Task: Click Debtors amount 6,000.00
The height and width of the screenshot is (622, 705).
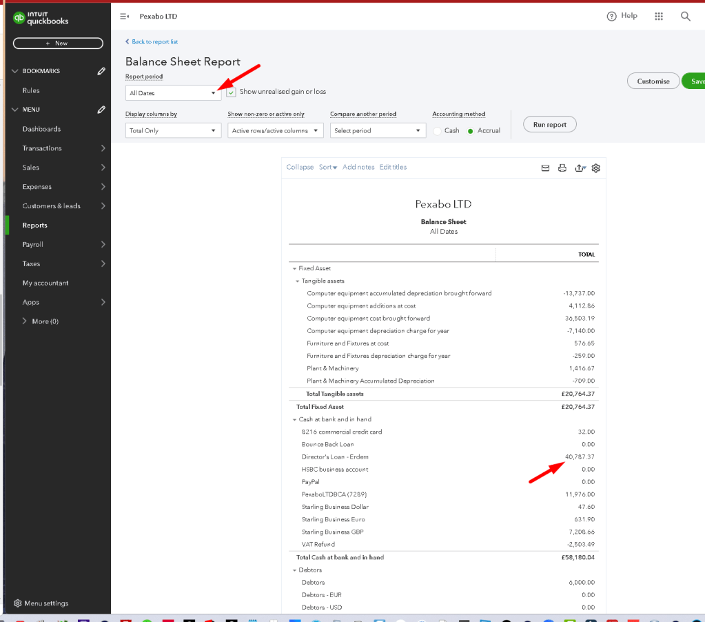Action: (582, 583)
